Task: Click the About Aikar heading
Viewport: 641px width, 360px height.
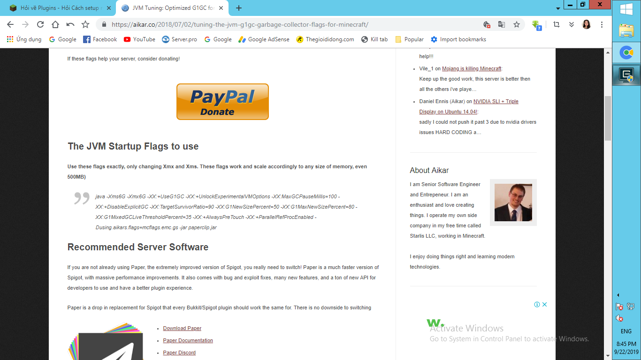Action: tap(429, 170)
